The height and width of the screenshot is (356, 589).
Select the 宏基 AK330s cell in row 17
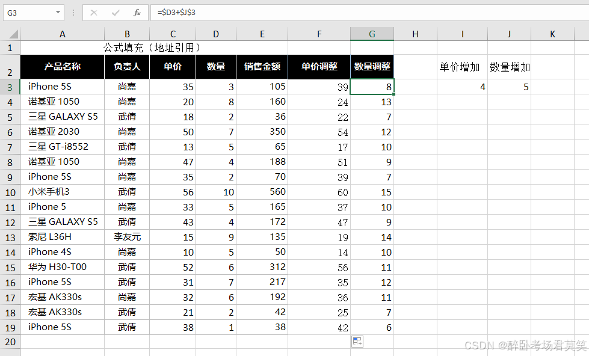coord(63,297)
